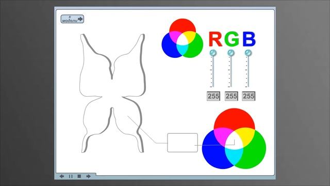Click the small RGB circles logo
The height and width of the screenshot is (186, 330).
coord(182,38)
